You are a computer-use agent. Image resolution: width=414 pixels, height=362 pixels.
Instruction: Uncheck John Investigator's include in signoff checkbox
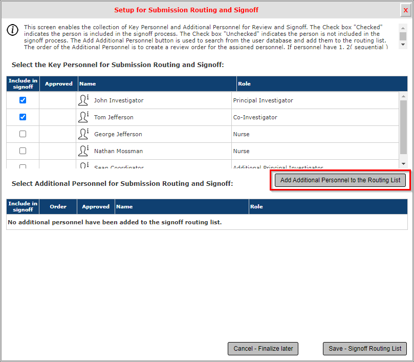coord(23,100)
